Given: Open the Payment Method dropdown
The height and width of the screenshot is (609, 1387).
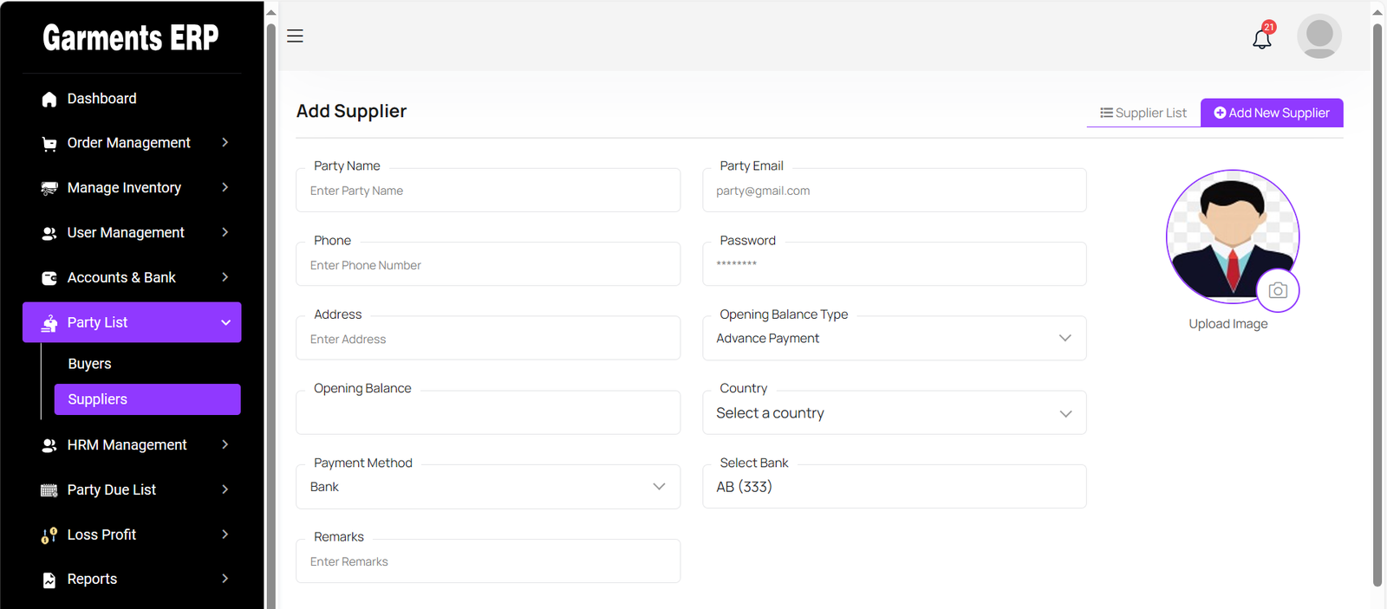Looking at the screenshot, I should click(x=487, y=487).
